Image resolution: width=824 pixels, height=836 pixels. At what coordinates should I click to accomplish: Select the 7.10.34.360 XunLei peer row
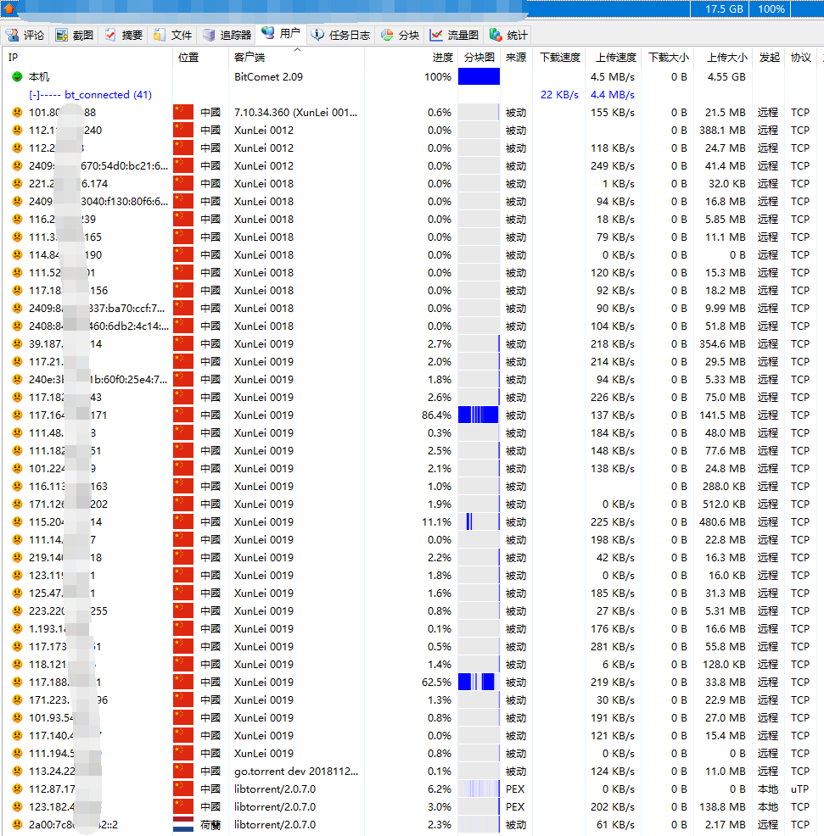point(289,113)
